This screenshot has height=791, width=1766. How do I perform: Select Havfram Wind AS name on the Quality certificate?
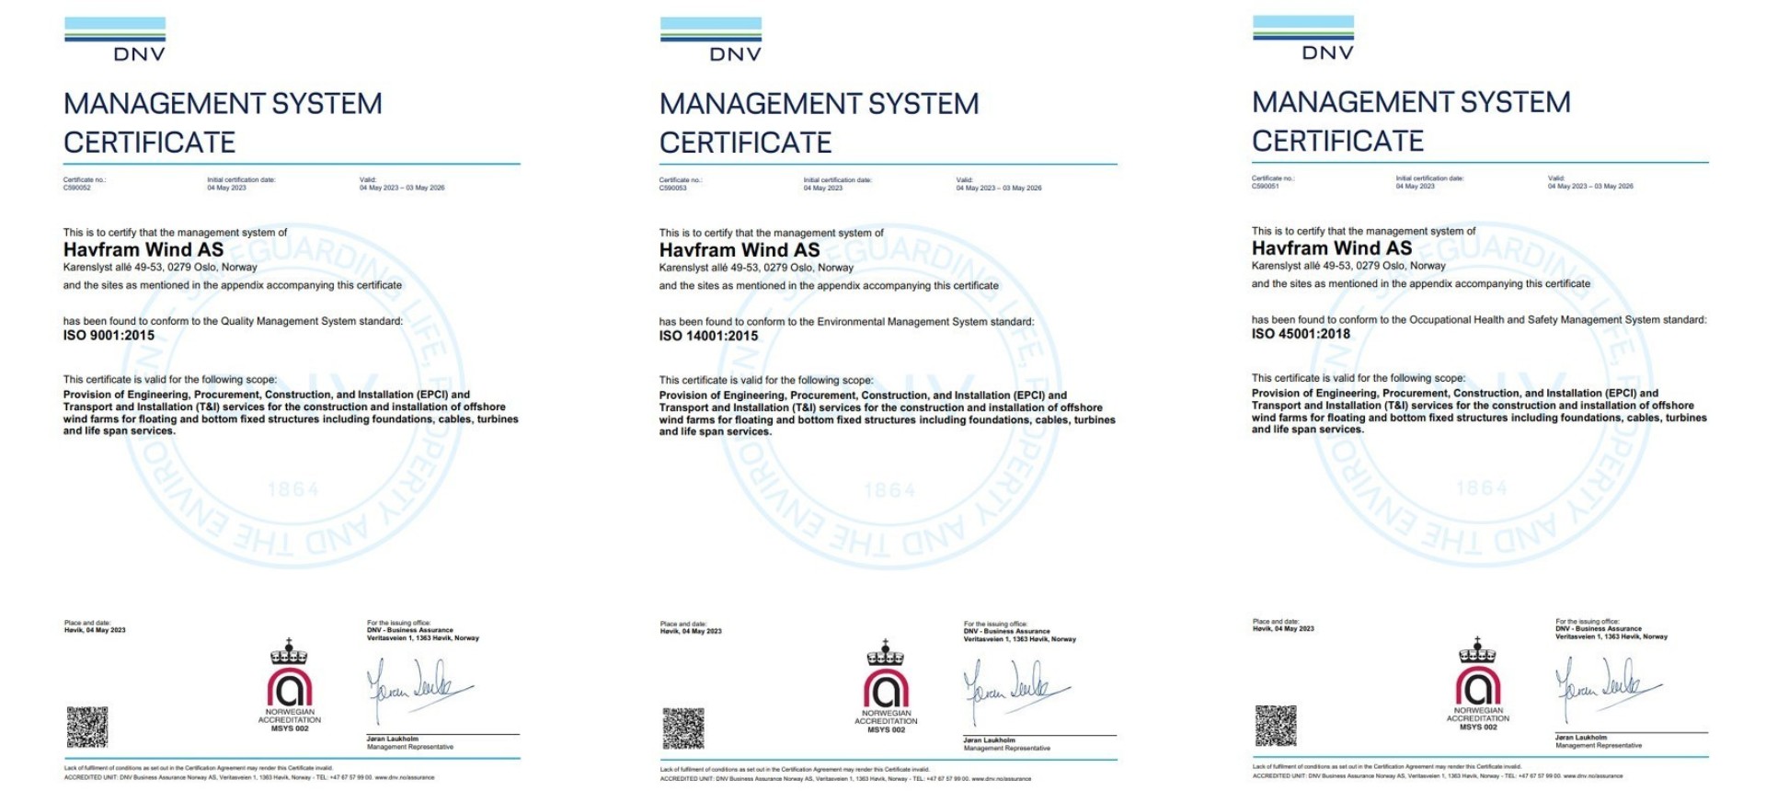[x=143, y=249]
